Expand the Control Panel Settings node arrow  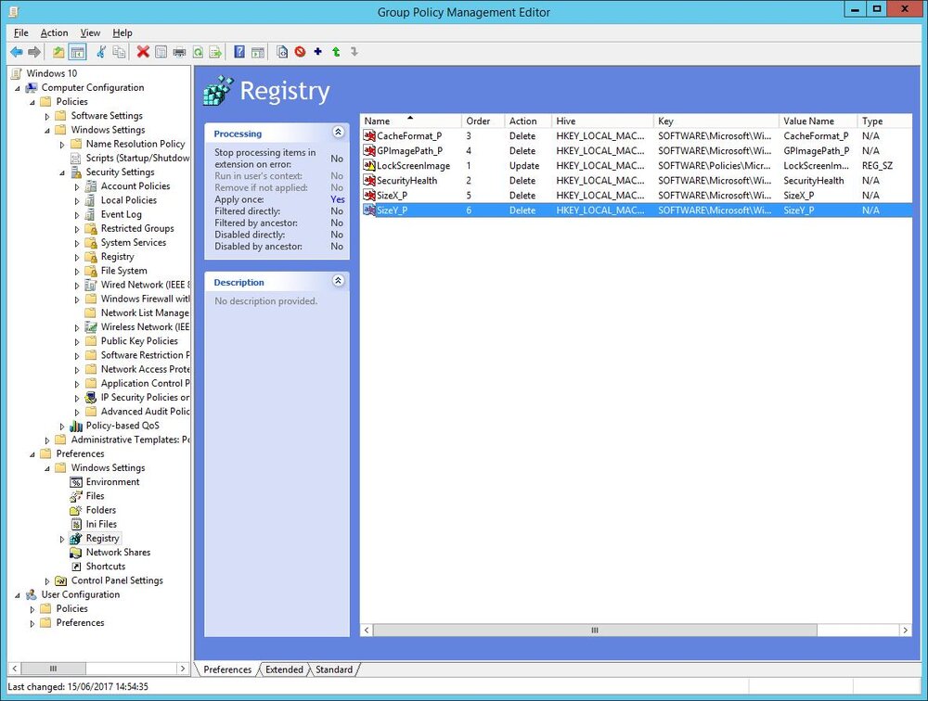(47, 581)
